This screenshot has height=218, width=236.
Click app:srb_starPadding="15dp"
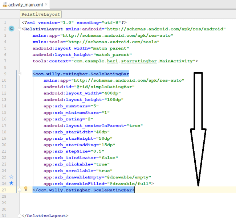click(79, 145)
